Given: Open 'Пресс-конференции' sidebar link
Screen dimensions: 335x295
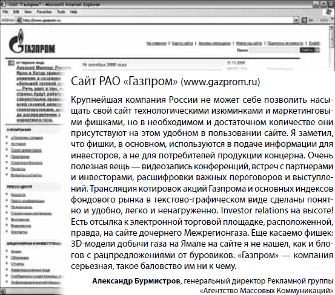Looking at the screenshot, I should [27, 201].
